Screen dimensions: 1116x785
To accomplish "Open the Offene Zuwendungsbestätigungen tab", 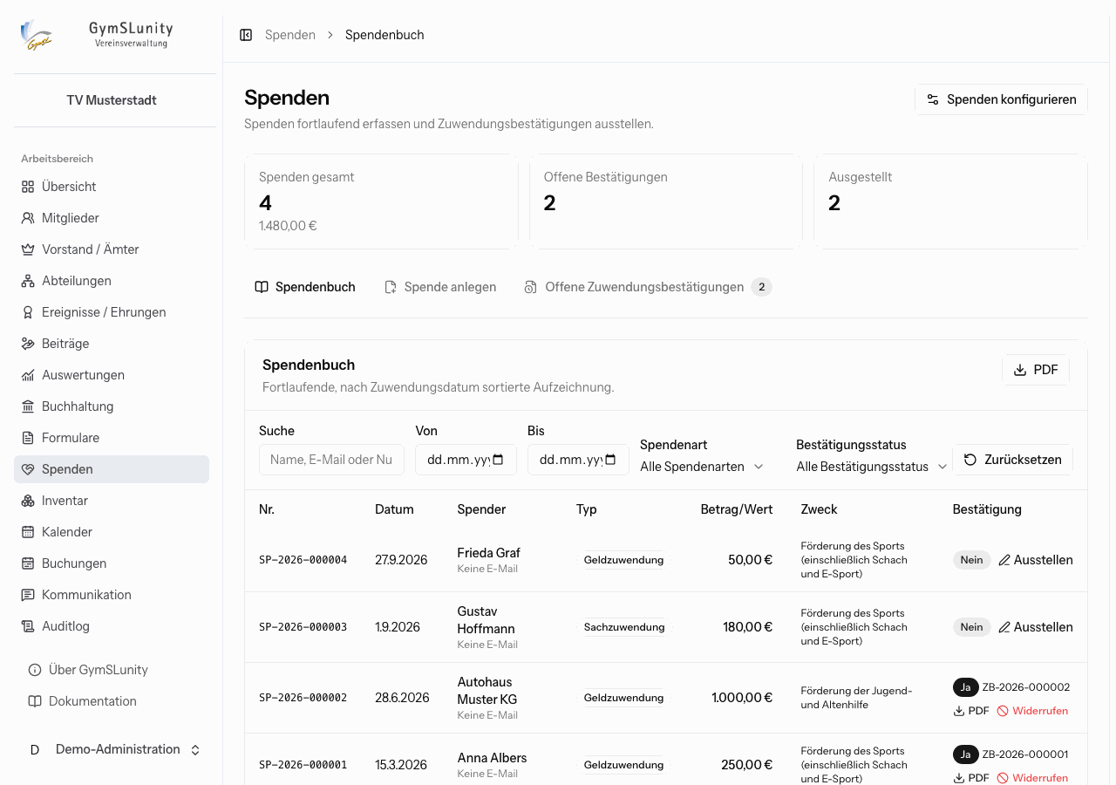I will click(x=648, y=287).
